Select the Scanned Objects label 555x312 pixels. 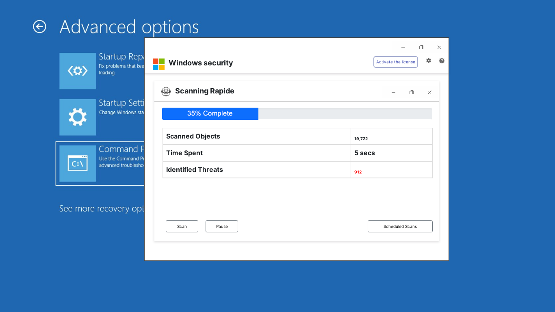tap(193, 136)
